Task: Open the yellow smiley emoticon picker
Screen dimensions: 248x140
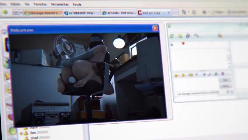Action: click(x=176, y=75)
